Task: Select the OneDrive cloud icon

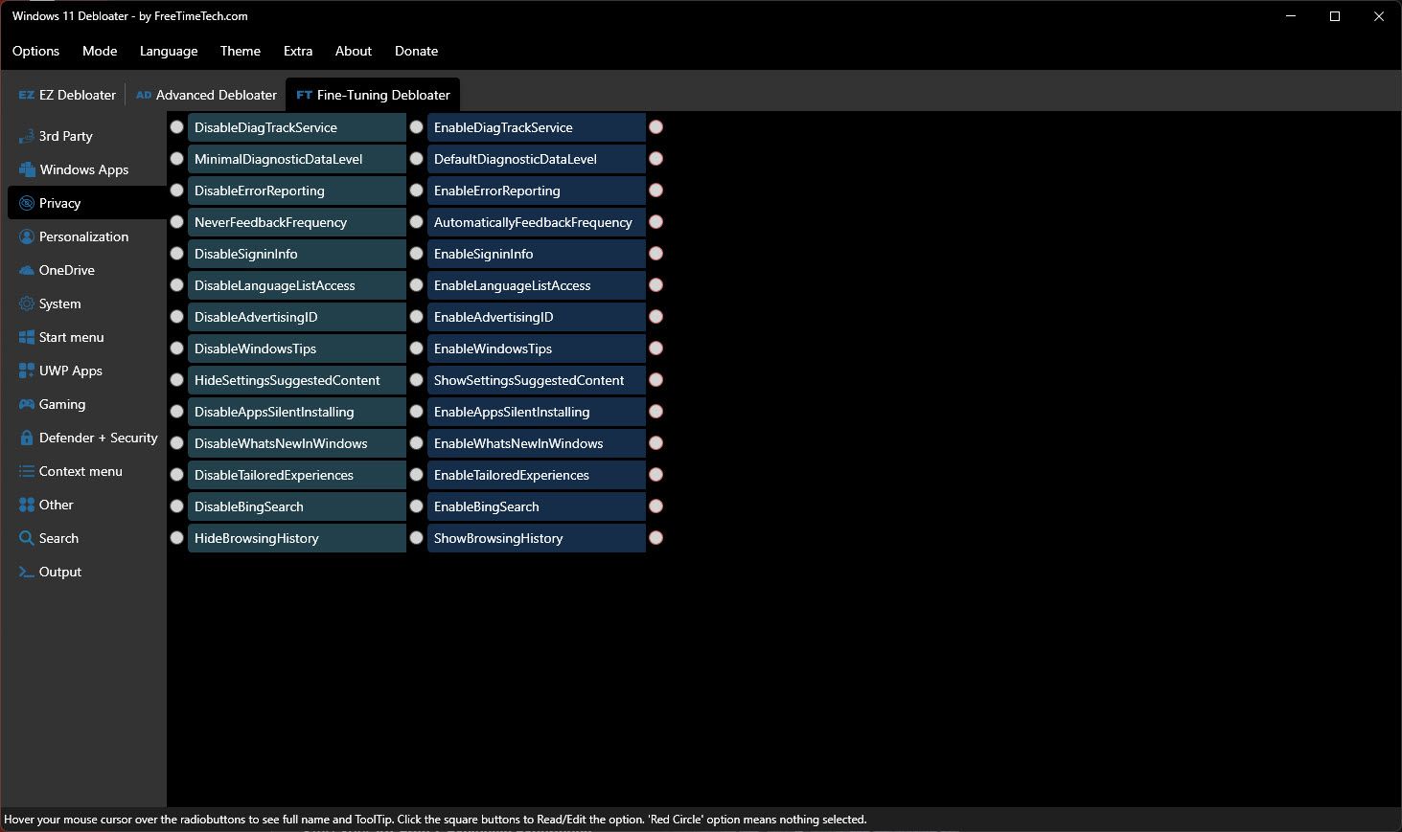Action: tap(27, 270)
